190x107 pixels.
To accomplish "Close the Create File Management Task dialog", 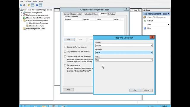I will pos(126,9).
